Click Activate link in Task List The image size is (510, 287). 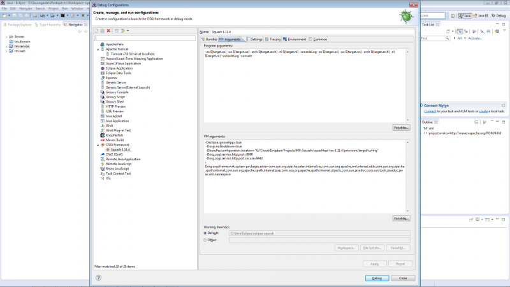(475, 38)
